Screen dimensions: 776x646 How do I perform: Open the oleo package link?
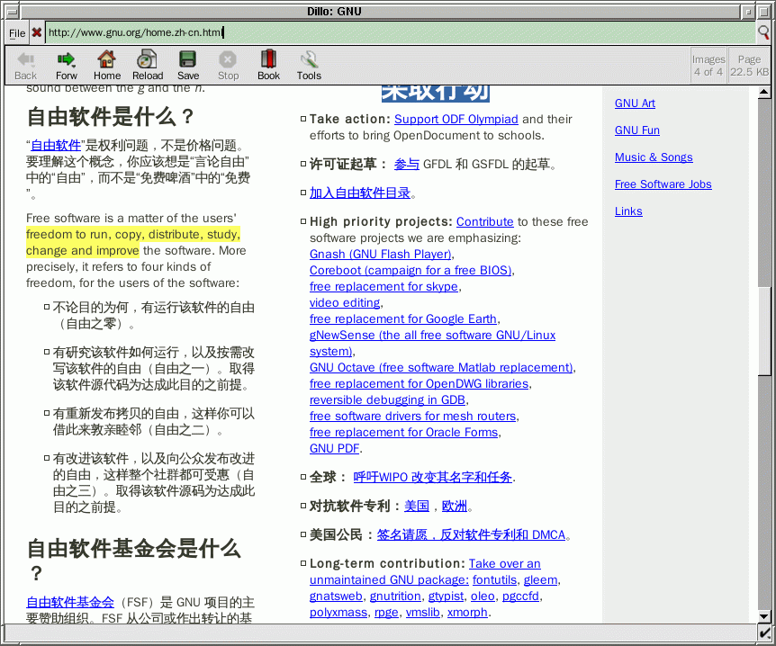pos(483,597)
